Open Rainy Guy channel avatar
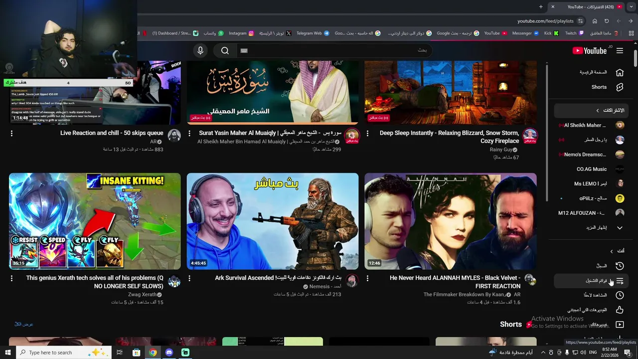 pos(530,135)
